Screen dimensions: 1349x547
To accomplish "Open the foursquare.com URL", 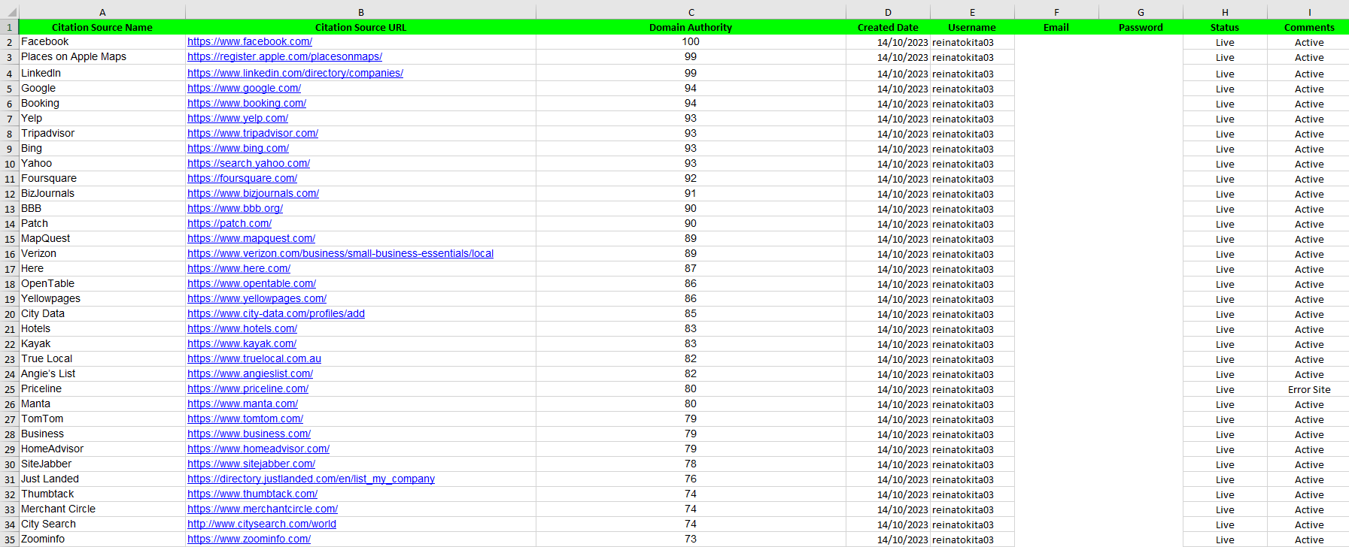I will [242, 179].
